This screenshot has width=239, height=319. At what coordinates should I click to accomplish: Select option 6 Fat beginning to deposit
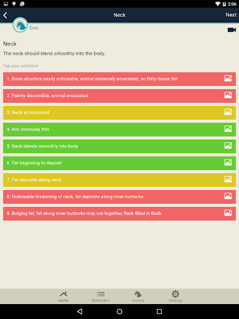click(x=119, y=163)
